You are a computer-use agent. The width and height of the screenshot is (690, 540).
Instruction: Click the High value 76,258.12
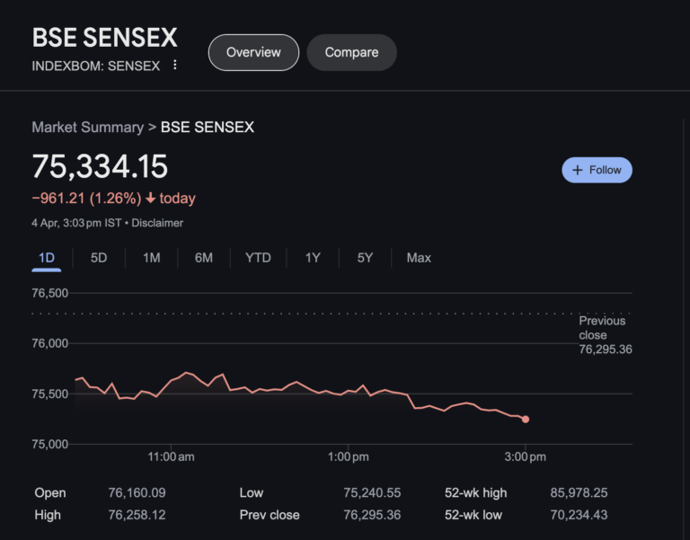click(x=137, y=515)
